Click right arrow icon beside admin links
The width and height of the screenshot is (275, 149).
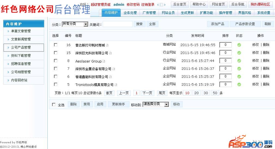pos(165,5)
